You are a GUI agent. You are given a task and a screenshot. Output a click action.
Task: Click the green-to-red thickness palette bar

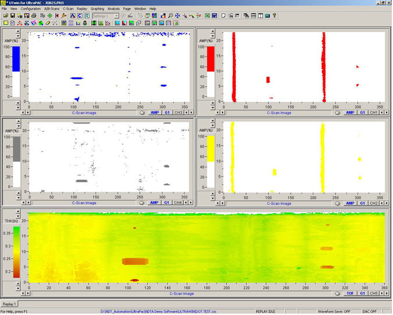pyautogui.click(x=16, y=252)
